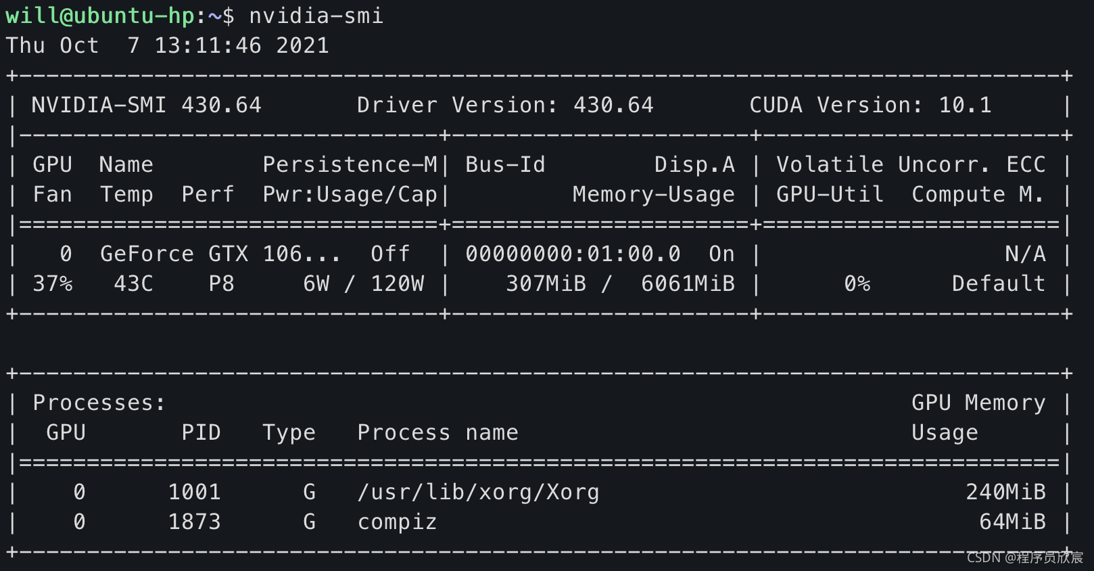Image resolution: width=1094 pixels, height=571 pixels.
Task: Click ECC value 'N/A'
Action: click(1026, 254)
